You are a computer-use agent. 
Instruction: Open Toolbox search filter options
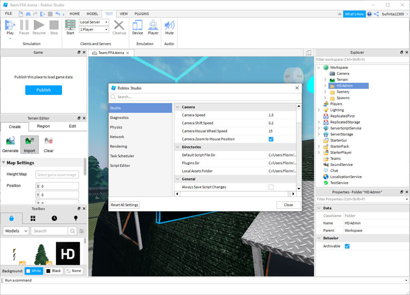pos(82,231)
